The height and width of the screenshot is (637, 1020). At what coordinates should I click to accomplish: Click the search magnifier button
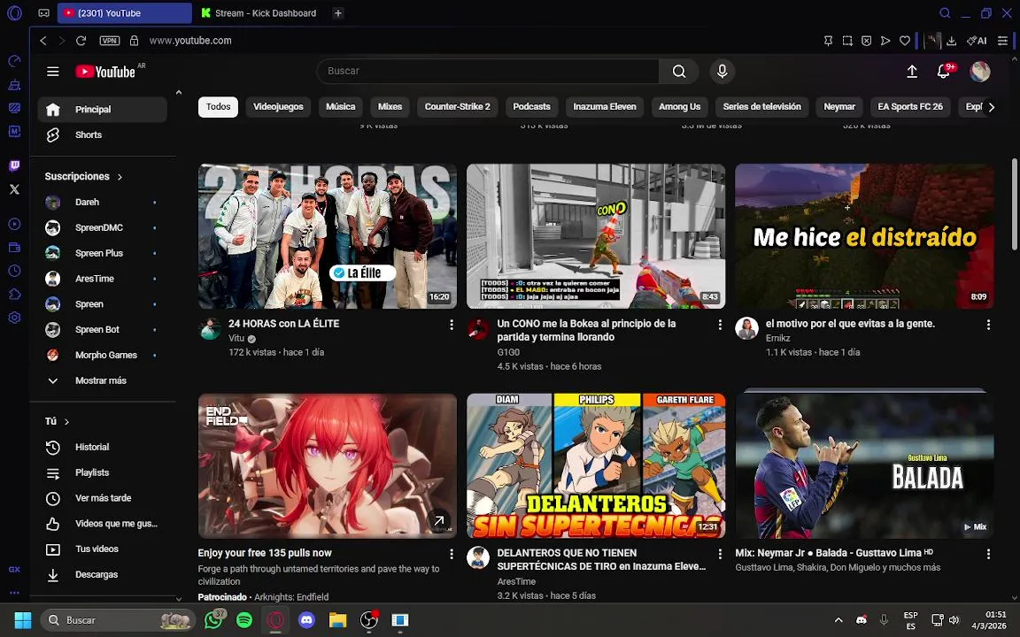coord(678,72)
